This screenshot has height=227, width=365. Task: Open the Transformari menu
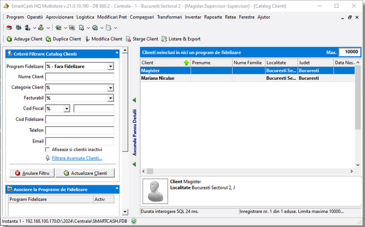coord(169,17)
